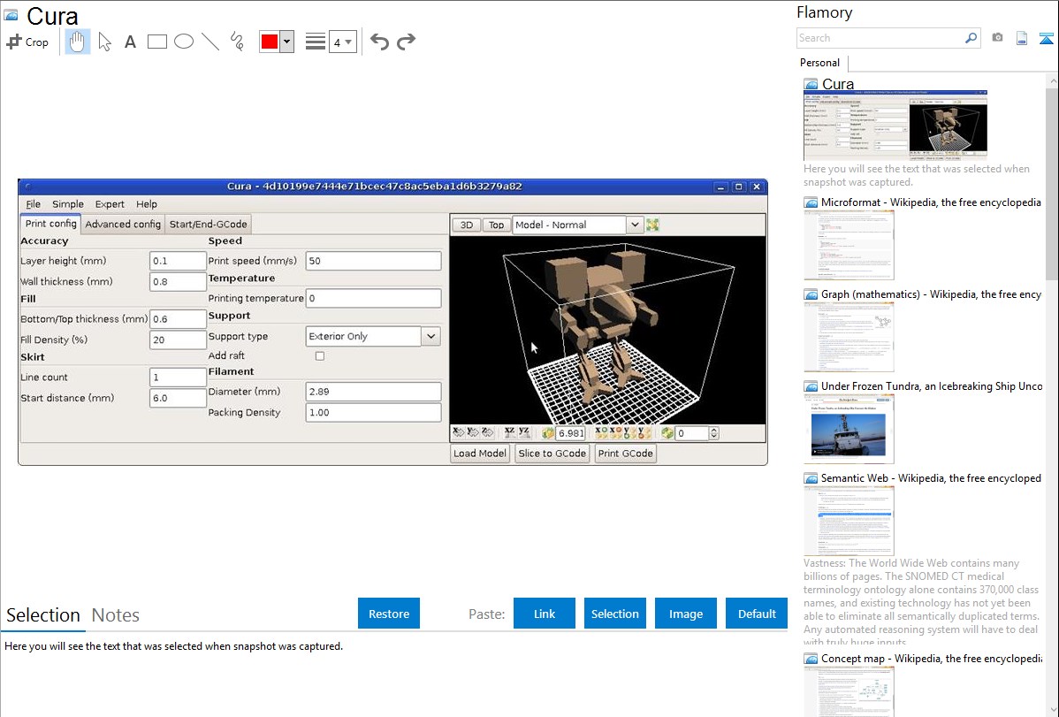The image size is (1059, 717).
Task: Click the Layer height input field
Action: pyautogui.click(x=178, y=261)
